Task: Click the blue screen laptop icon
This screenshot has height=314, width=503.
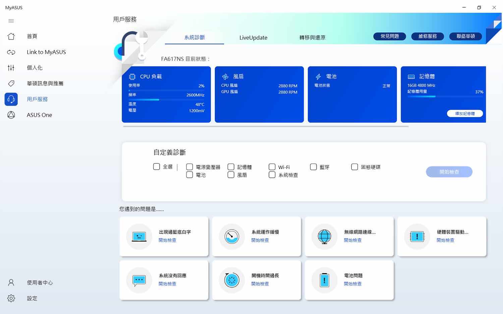Action: [x=139, y=237]
